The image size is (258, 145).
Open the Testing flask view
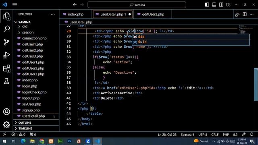(x=6, y=81)
